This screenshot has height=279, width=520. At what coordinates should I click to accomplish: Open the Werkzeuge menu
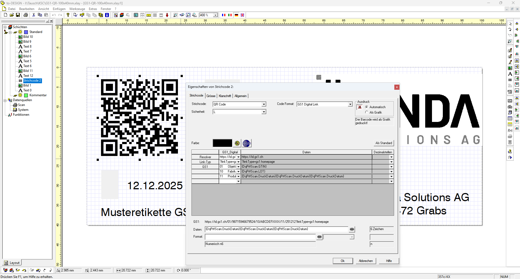[x=77, y=9]
